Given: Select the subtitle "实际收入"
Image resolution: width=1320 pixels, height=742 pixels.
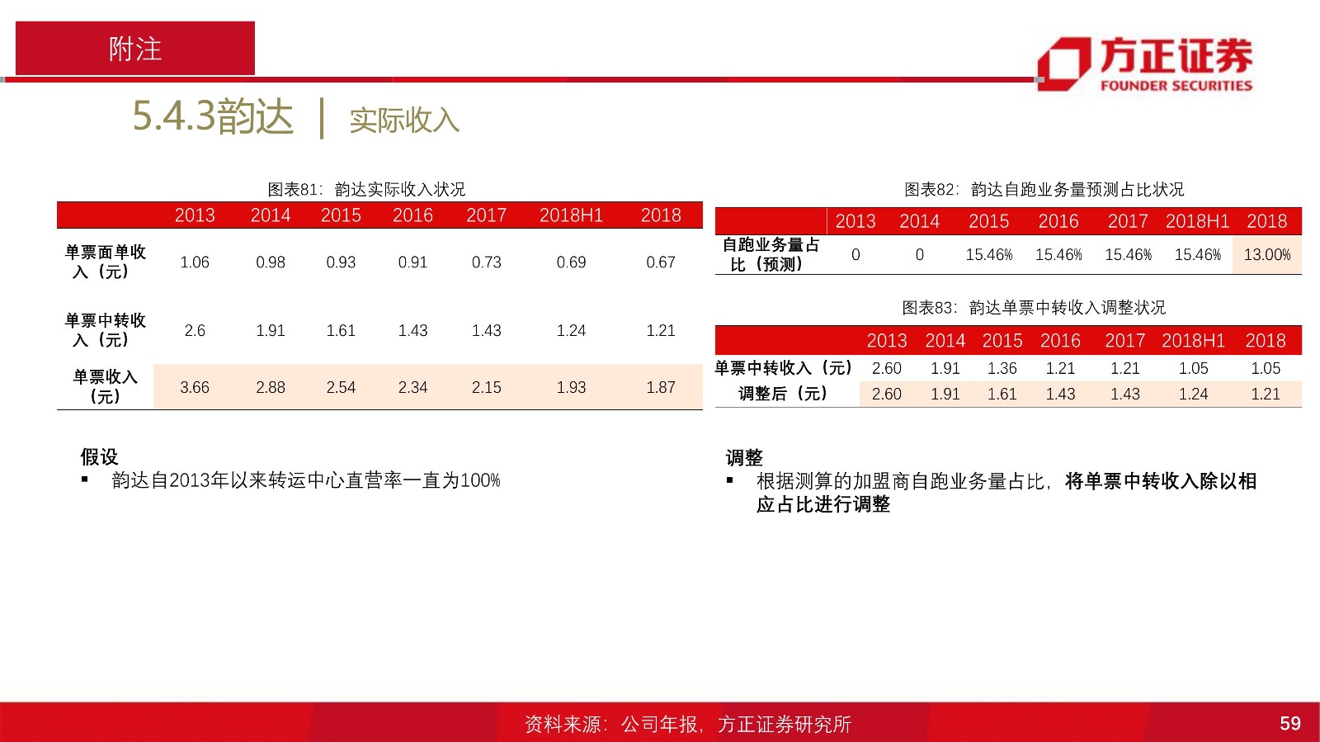Looking at the screenshot, I should (x=404, y=121).
